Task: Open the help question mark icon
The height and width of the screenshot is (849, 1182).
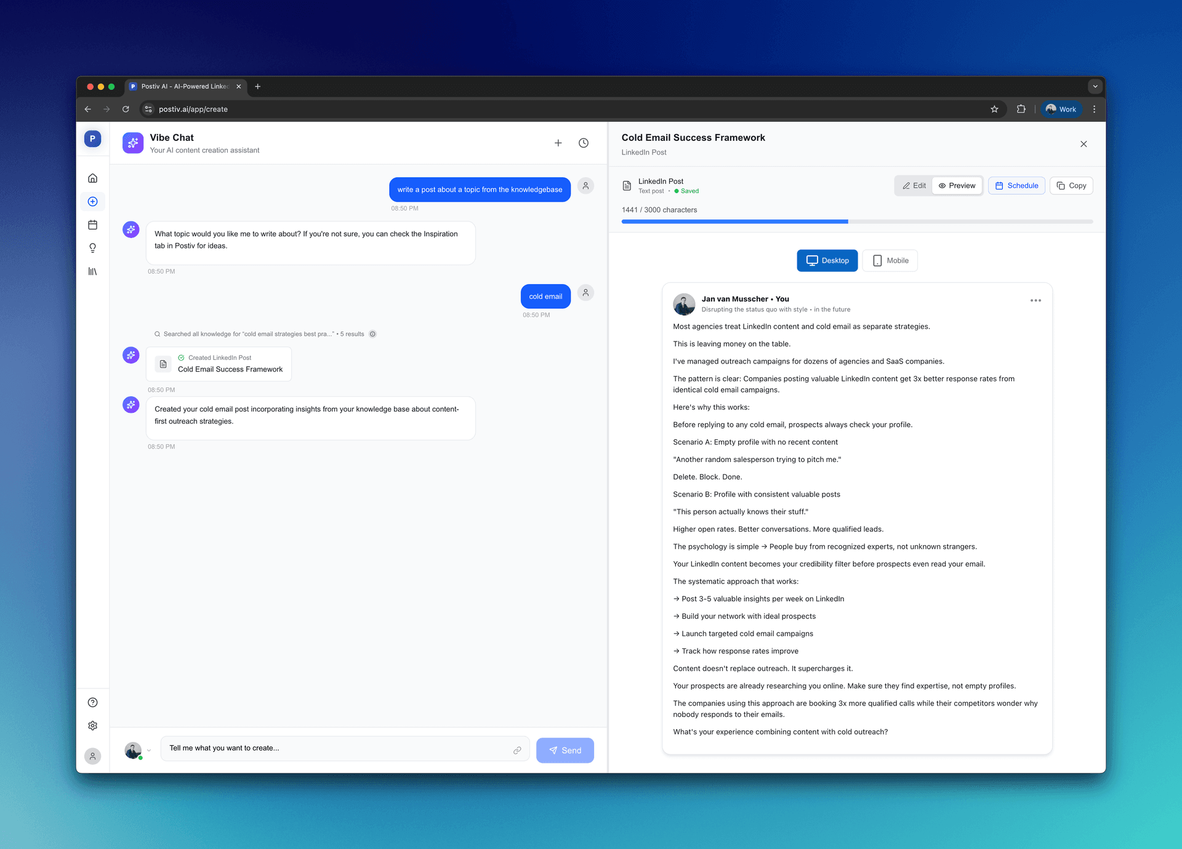Action: [x=92, y=703]
